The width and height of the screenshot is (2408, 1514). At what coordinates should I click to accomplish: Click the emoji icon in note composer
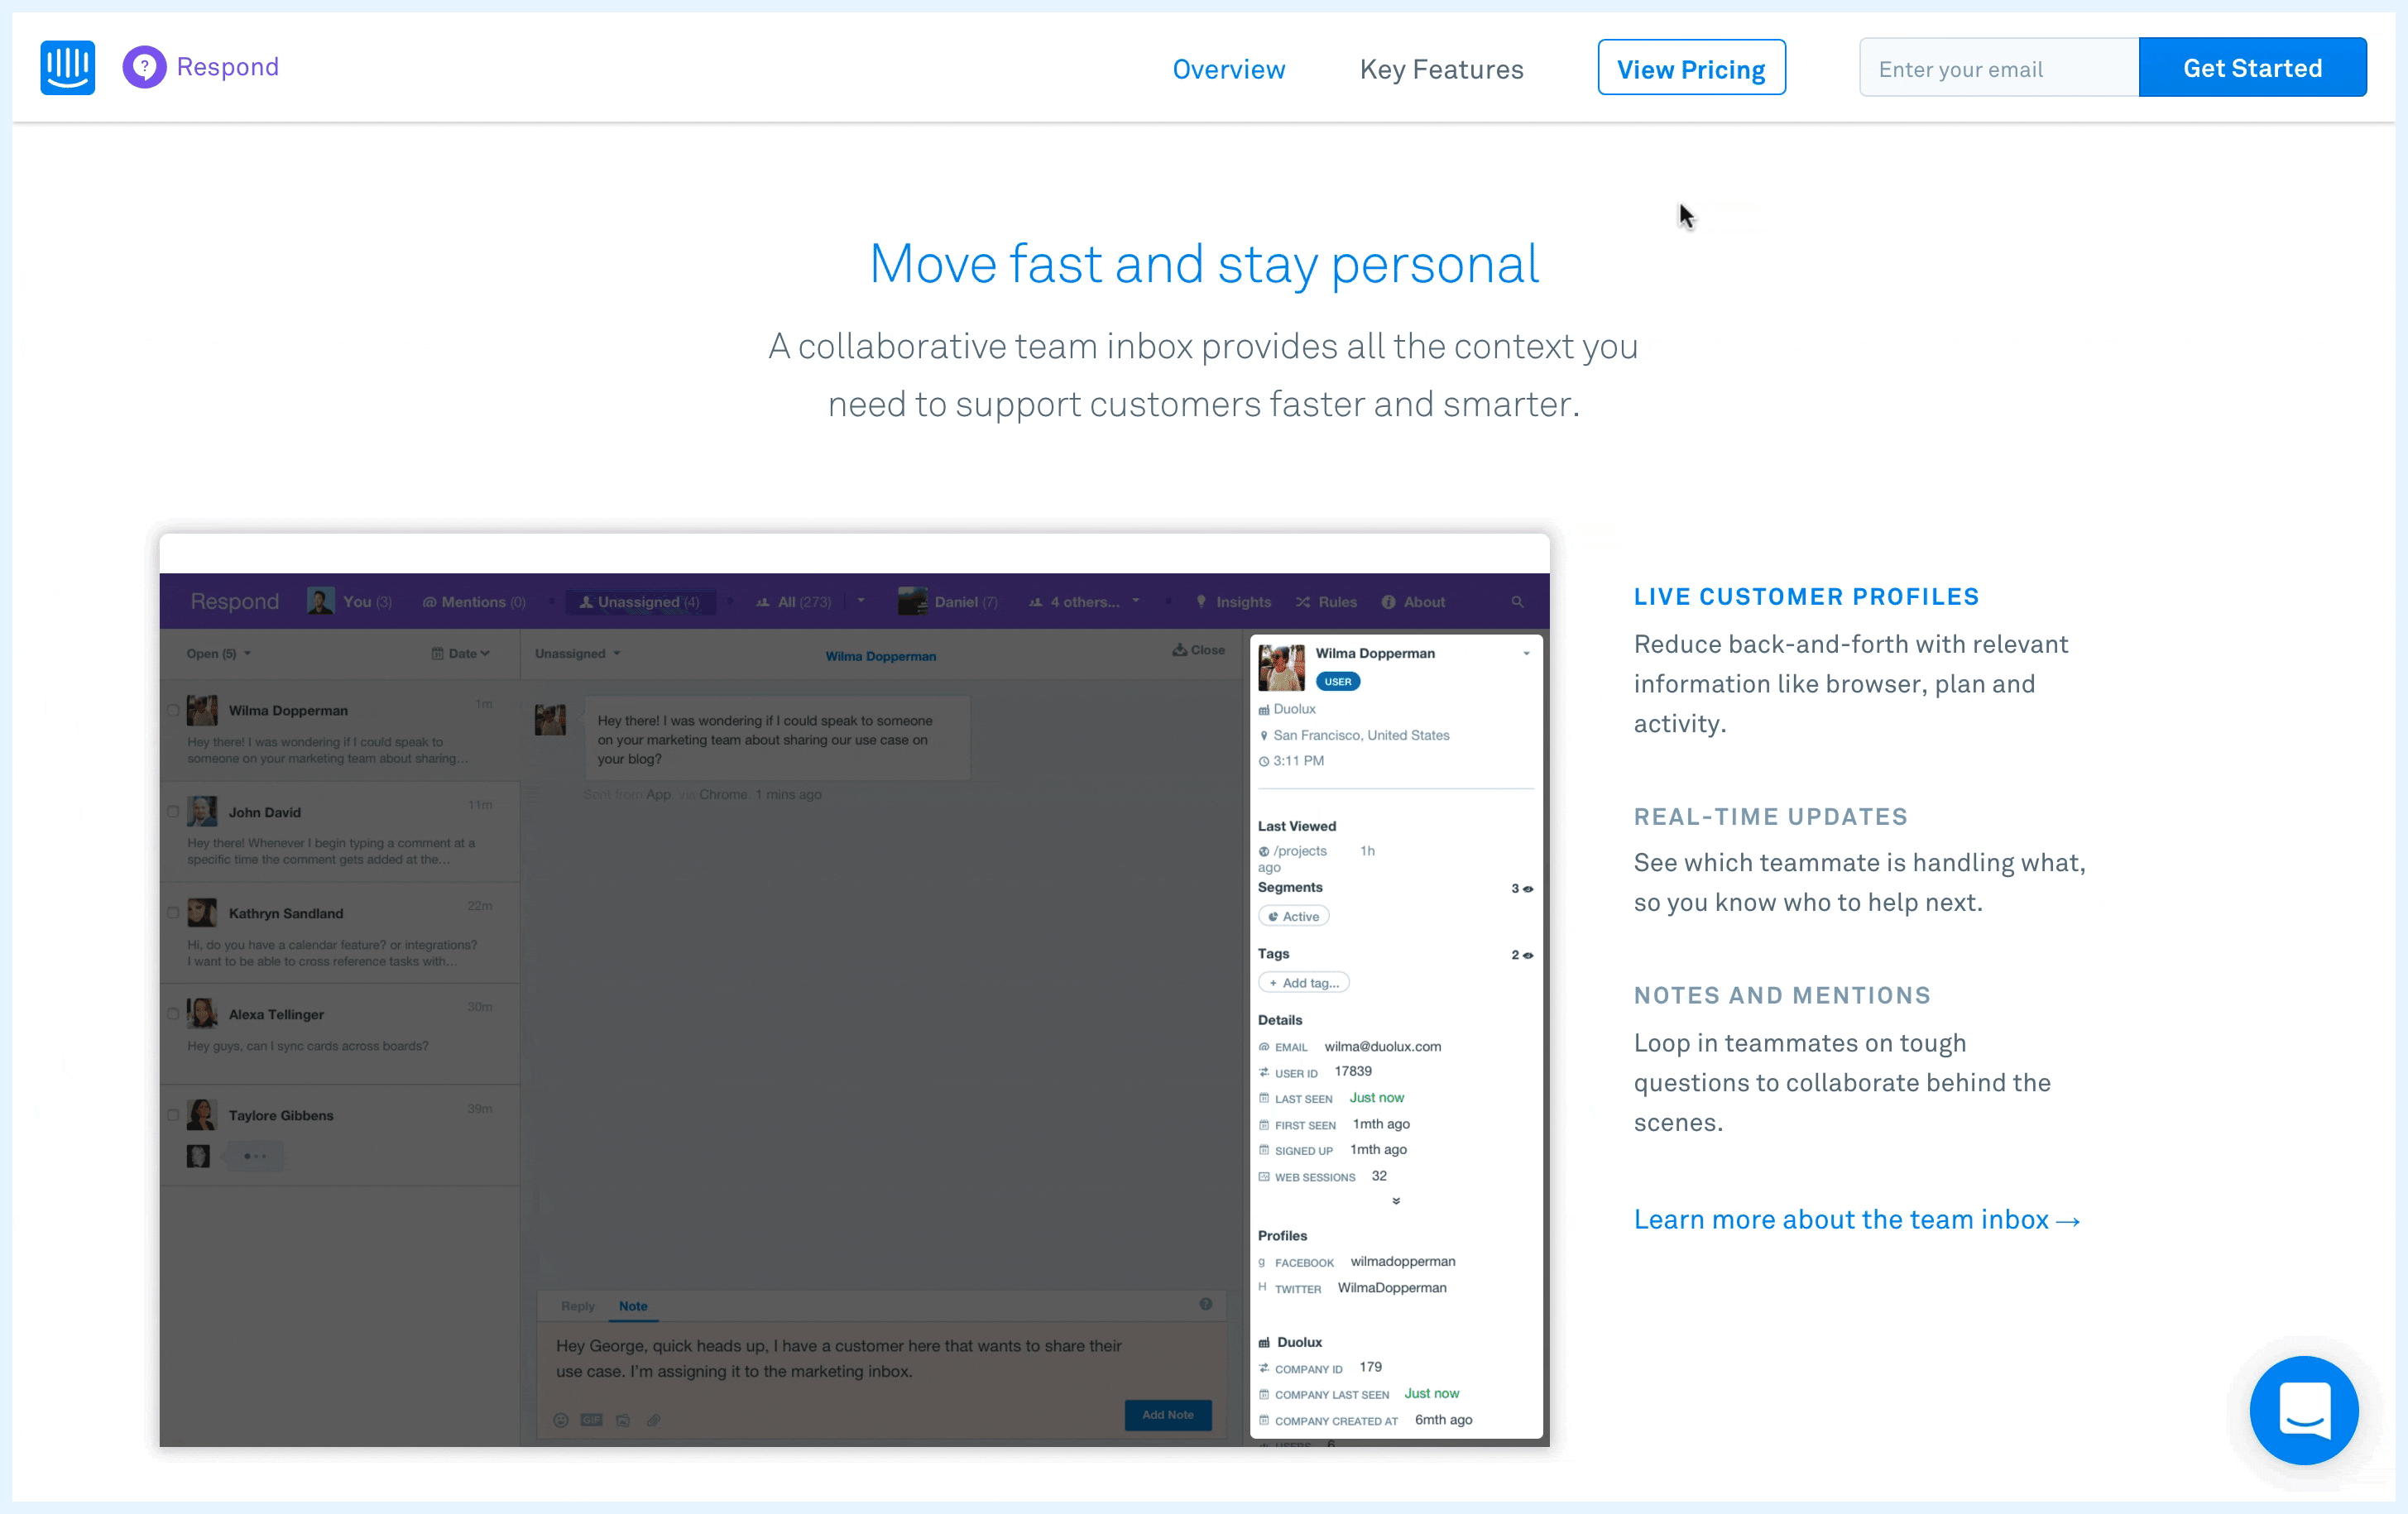pyautogui.click(x=561, y=1420)
